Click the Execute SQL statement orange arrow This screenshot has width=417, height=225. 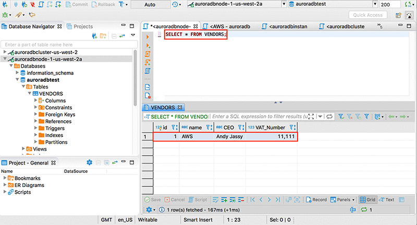point(148,37)
